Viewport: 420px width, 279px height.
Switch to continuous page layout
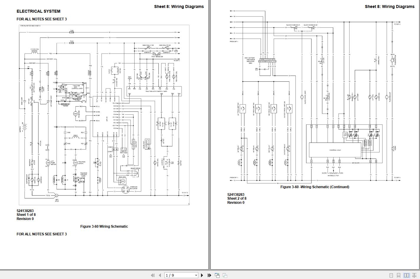tap(399, 275)
